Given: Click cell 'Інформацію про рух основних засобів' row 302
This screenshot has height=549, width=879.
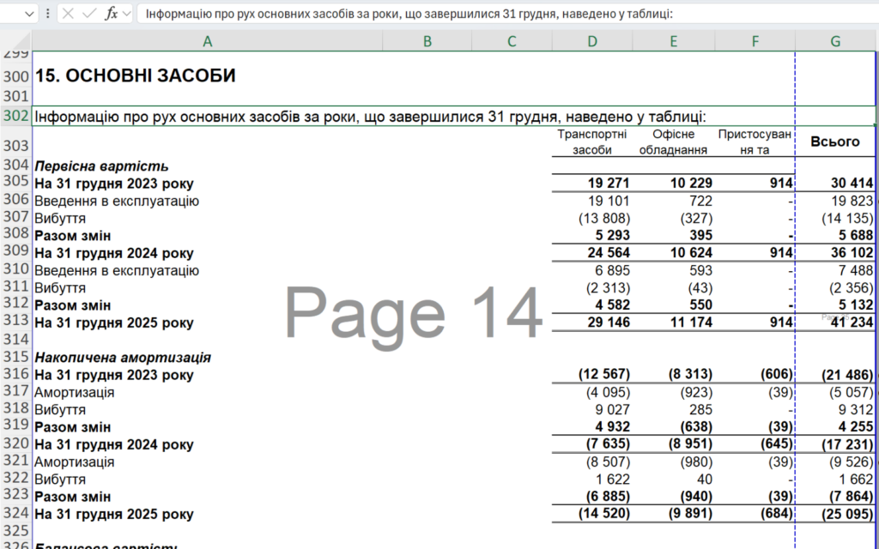Looking at the screenshot, I should click(x=370, y=117).
